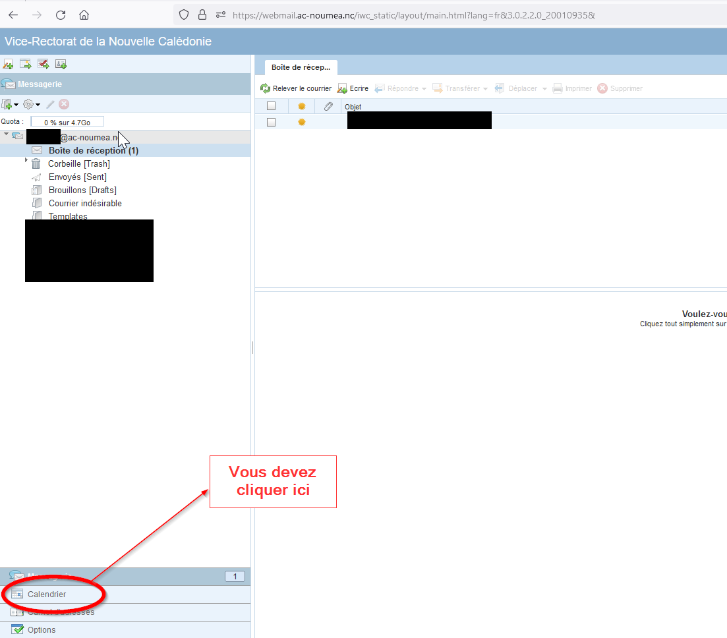Collapse the ac-noumea.nc account tree
This screenshot has width=727, height=638.
click(6, 134)
